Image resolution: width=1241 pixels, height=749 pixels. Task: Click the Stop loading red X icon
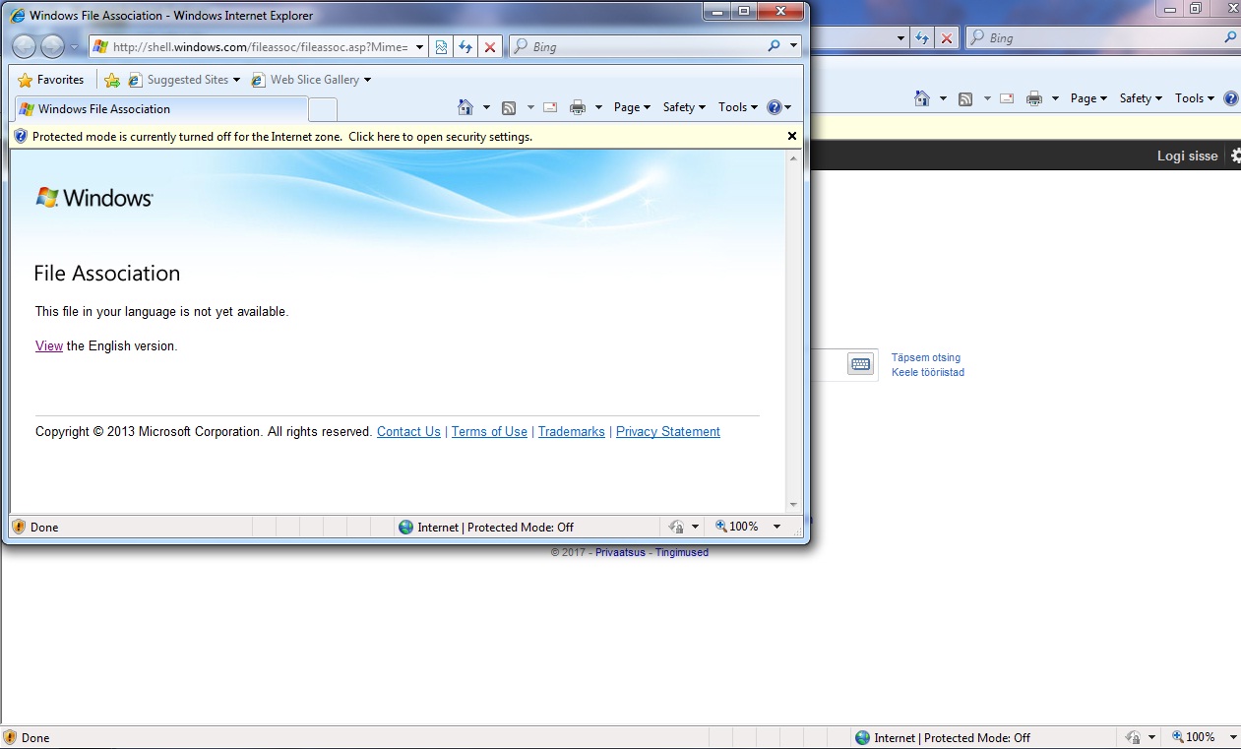pyautogui.click(x=490, y=46)
